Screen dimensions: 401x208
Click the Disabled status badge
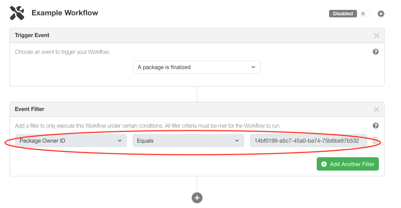click(343, 14)
